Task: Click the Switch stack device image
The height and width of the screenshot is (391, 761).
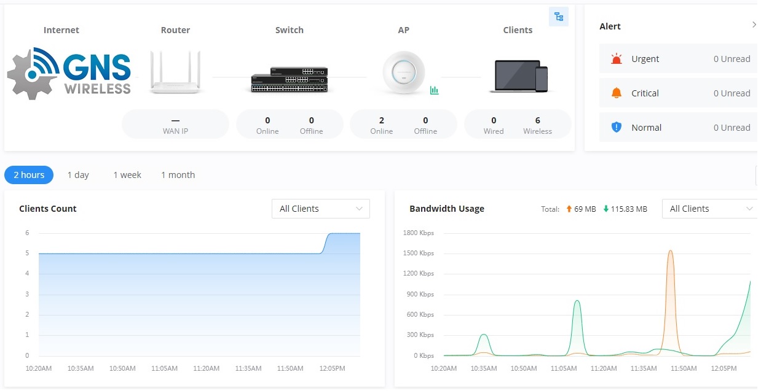Action: 290,80
